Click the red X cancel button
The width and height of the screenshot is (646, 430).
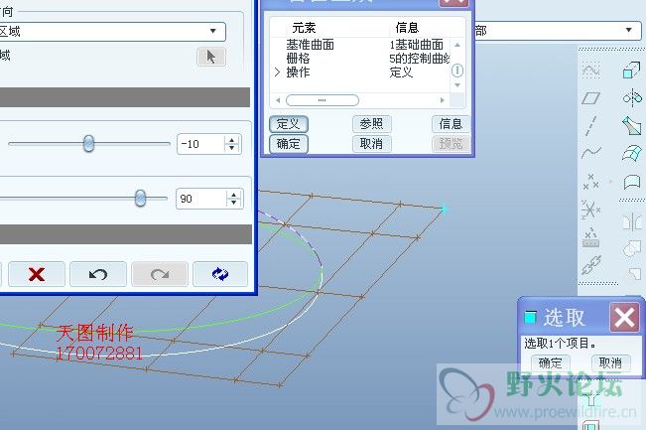(x=37, y=274)
